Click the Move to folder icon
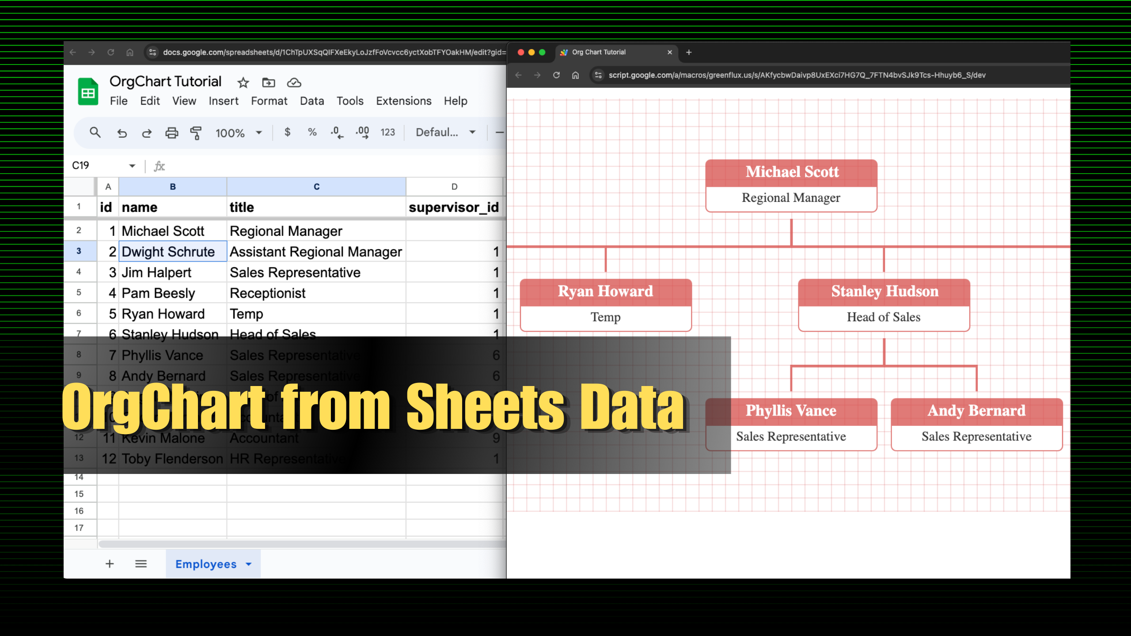The height and width of the screenshot is (636, 1131). pyautogui.click(x=268, y=82)
